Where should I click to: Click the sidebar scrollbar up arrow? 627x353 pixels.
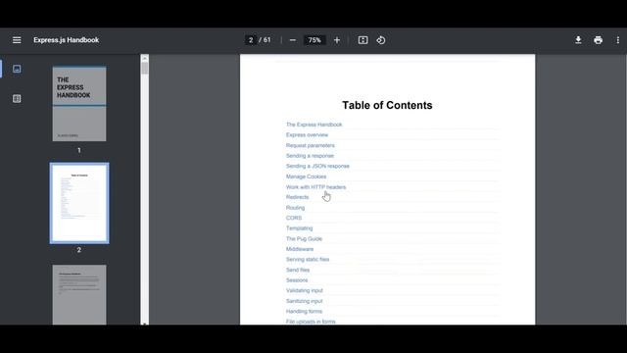144,59
